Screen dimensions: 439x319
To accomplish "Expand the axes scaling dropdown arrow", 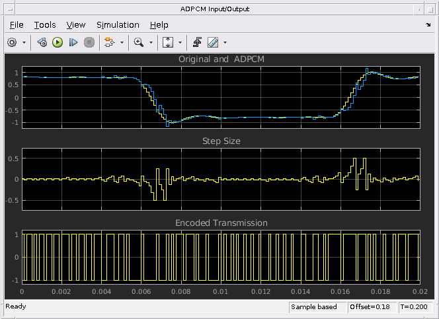I will (x=180, y=42).
